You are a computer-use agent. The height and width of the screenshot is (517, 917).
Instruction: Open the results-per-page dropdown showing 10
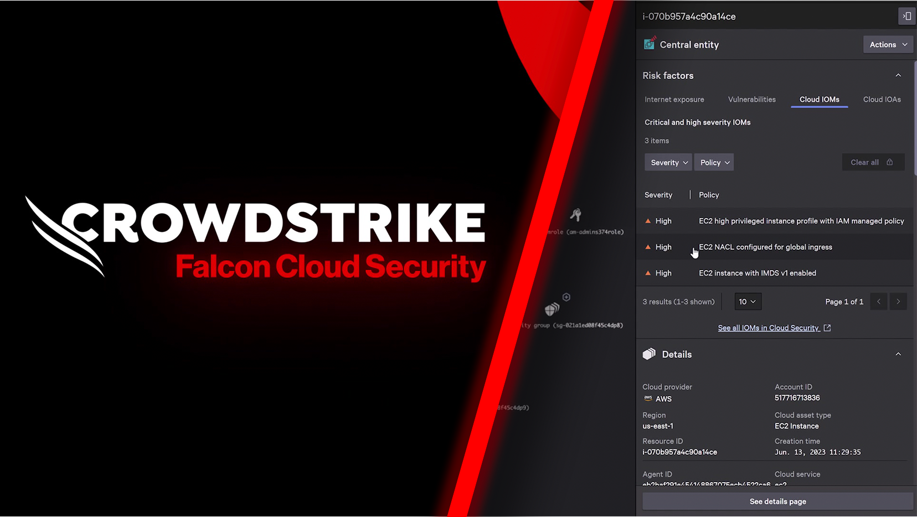(x=748, y=301)
